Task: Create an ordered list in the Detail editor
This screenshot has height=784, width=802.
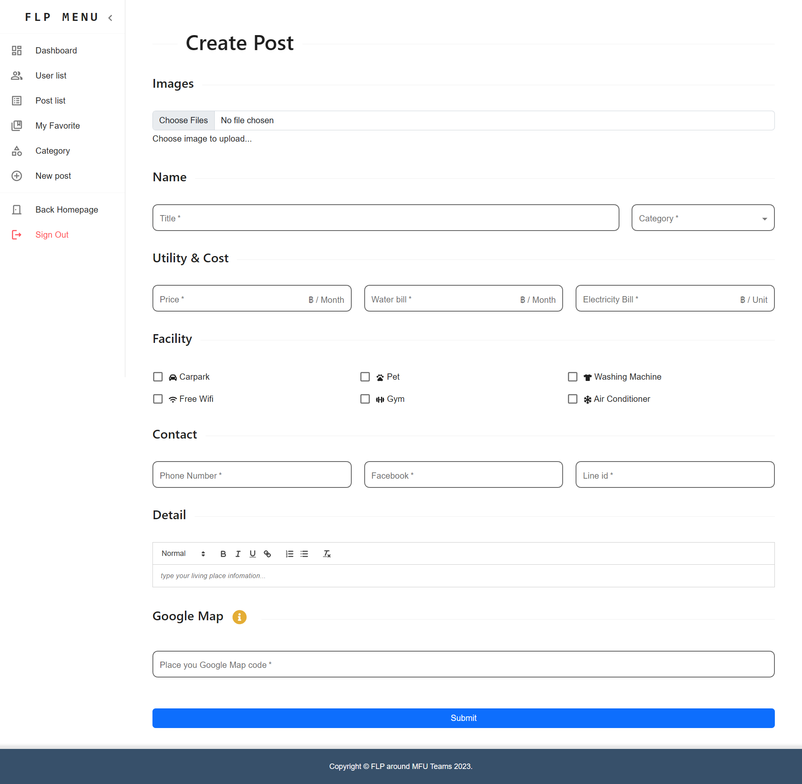Action: 289,553
